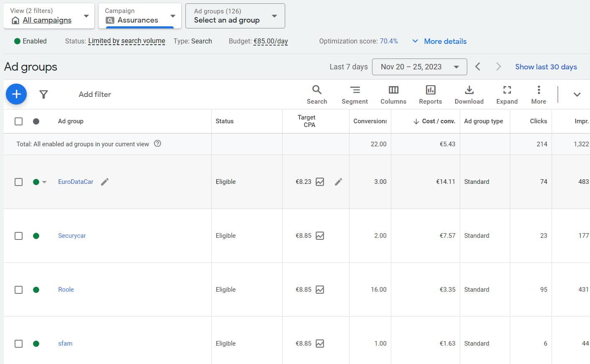Screen dimensions: 590x364
Task: Expand the table to full screen
Action: [x=507, y=95]
